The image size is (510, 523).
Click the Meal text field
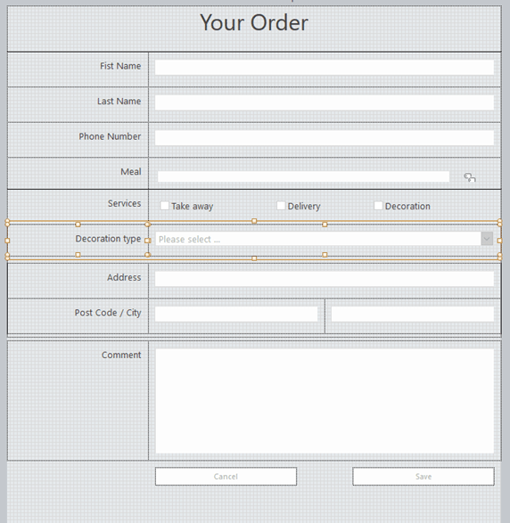[303, 176]
